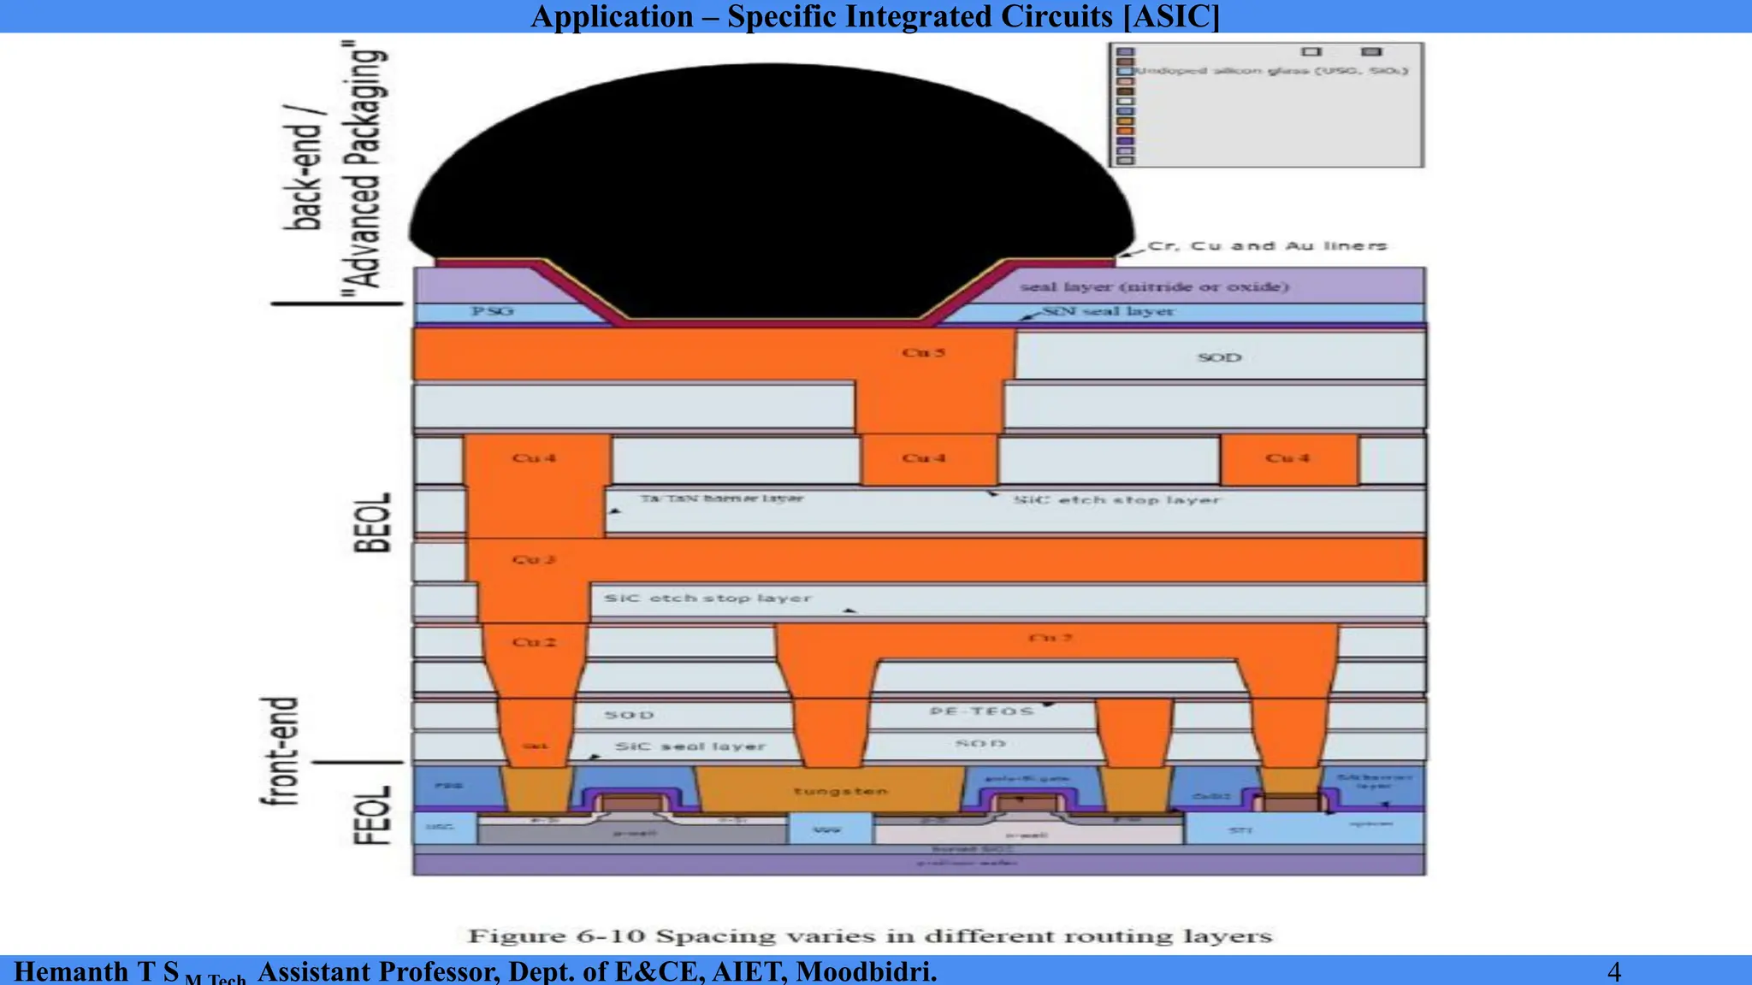Click the slide page number 4
Image resolution: width=1752 pixels, height=985 pixels.
1614,972
